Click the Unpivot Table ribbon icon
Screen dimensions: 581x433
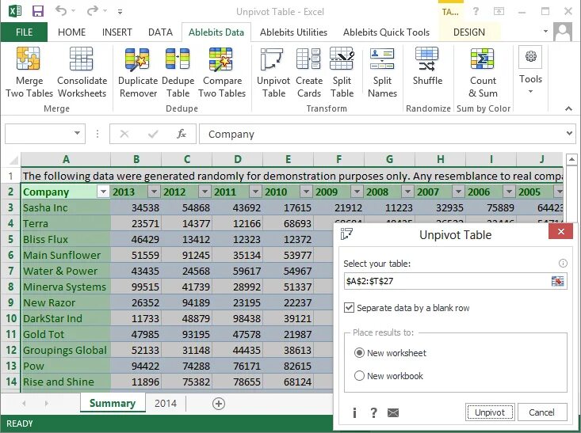[x=273, y=73]
